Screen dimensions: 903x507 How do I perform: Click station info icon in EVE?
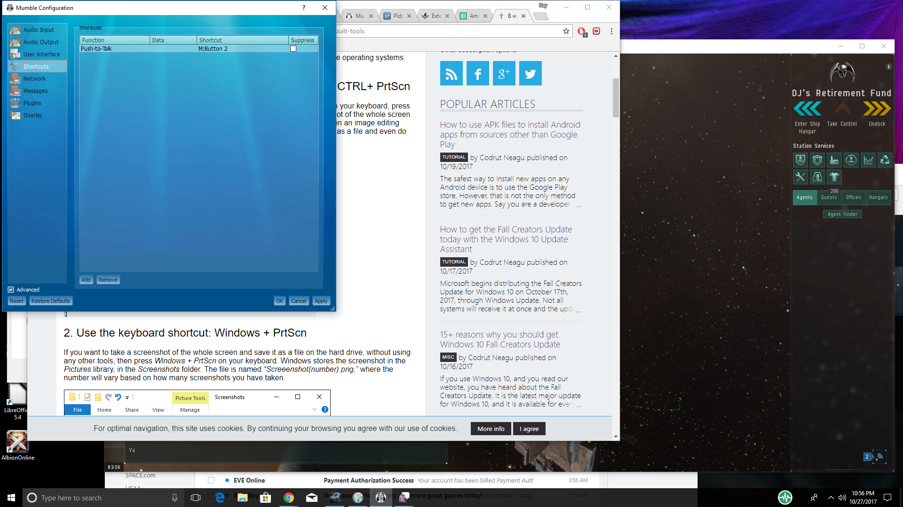pyautogui.click(x=888, y=67)
